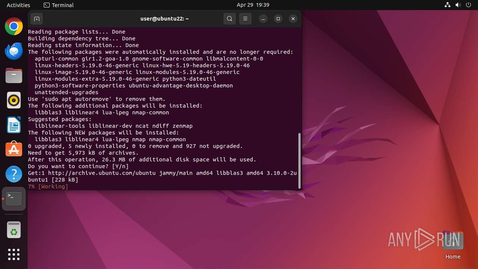This screenshot has height=269, width=478.
Task: Click the terminal title 'user@ubuntu22: ~'
Action: pos(164,19)
